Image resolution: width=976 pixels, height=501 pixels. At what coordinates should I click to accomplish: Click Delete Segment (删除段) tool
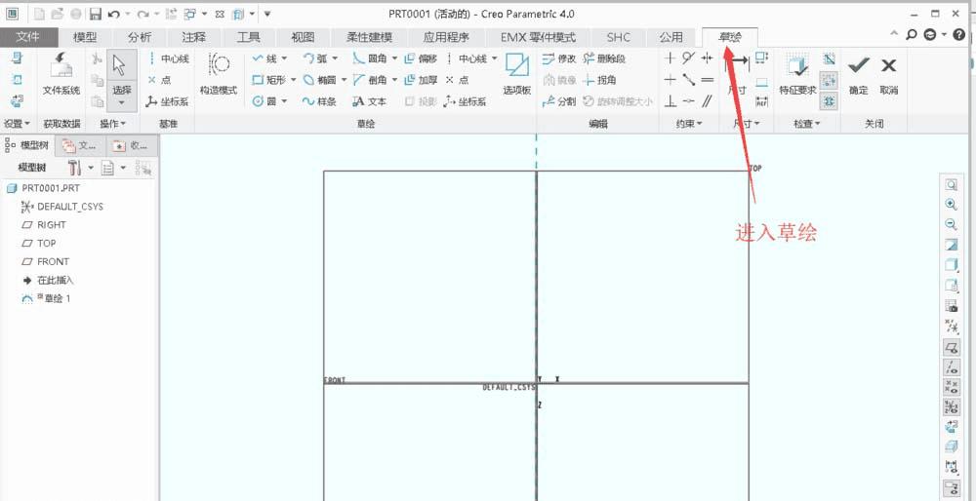(x=604, y=59)
